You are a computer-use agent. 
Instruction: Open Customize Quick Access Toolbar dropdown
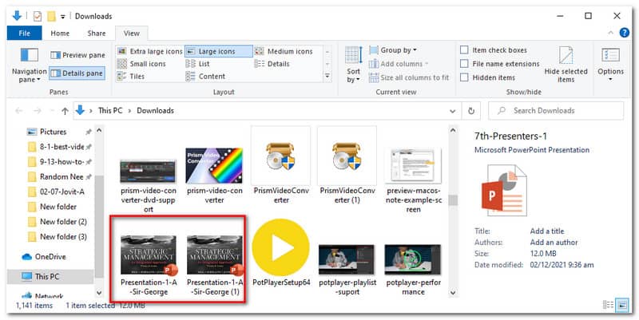[x=63, y=17]
